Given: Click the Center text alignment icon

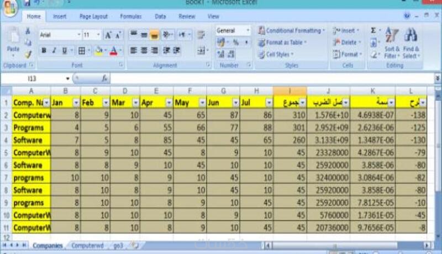Looking at the screenshot, I should (144, 50).
